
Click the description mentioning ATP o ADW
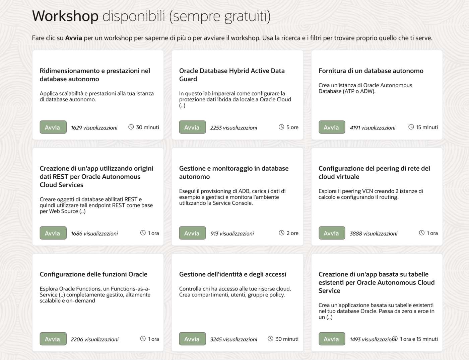pyautogui.click(x=365, y=88)
